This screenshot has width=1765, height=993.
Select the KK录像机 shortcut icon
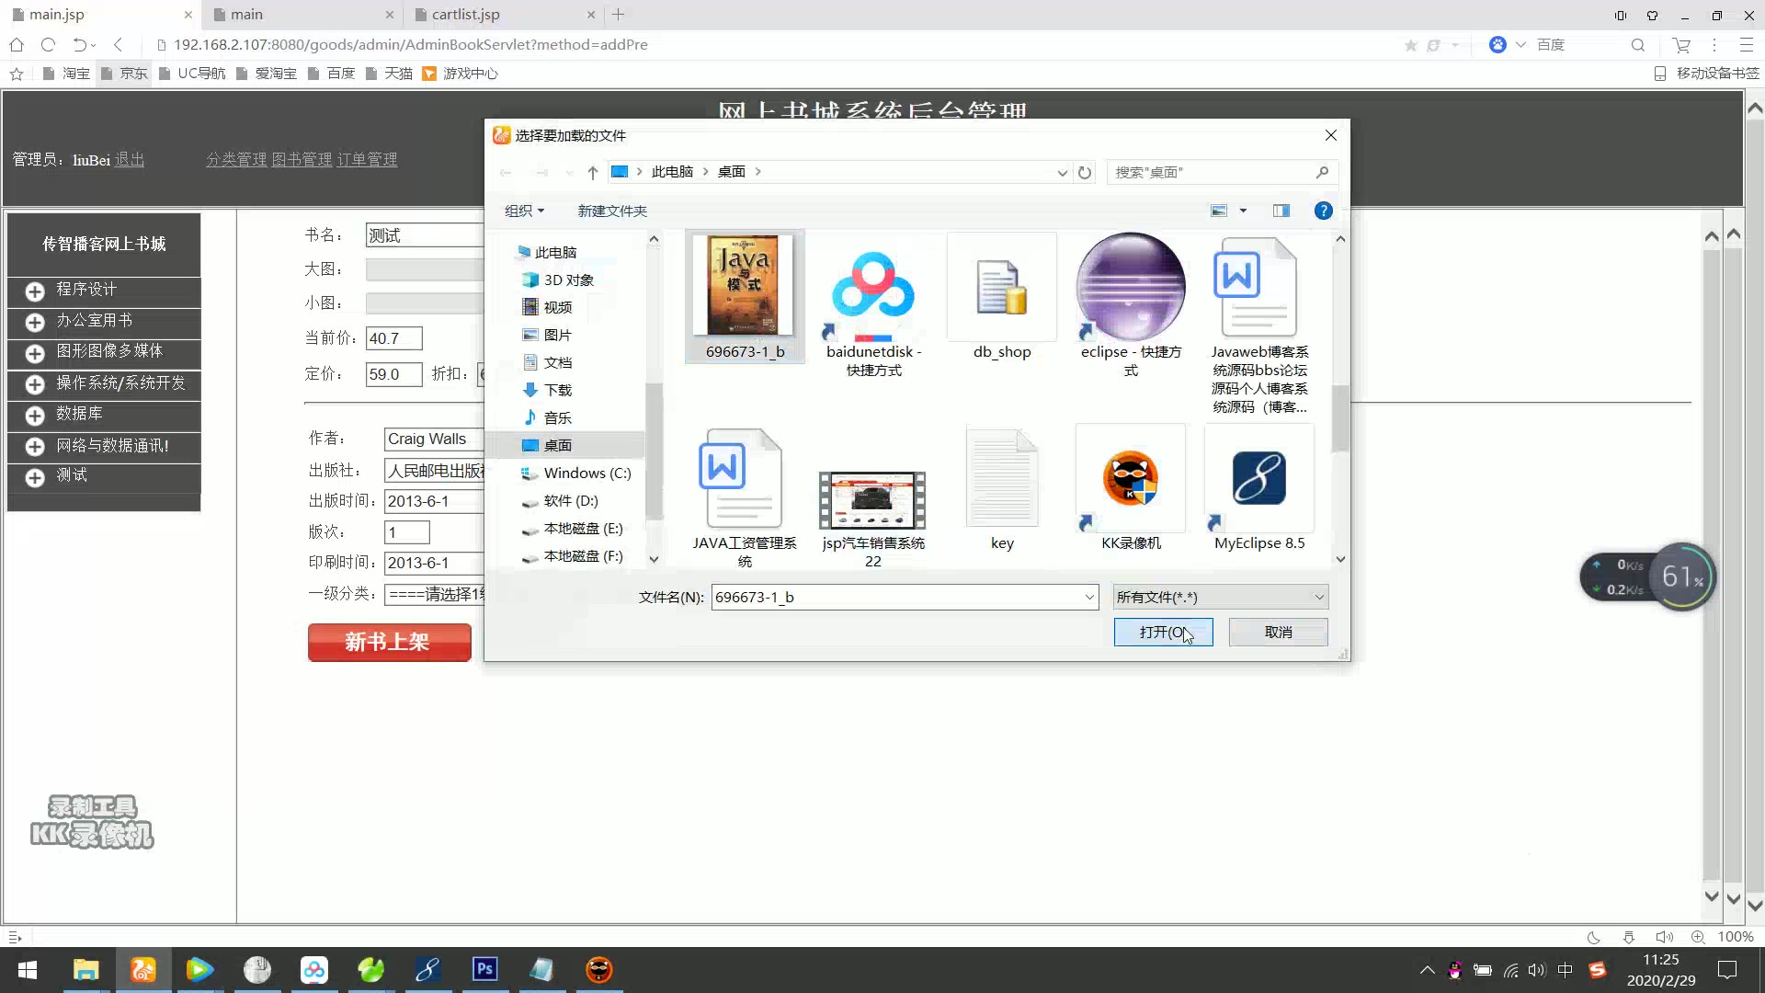pyautogui.click(x=1131, y=489)
